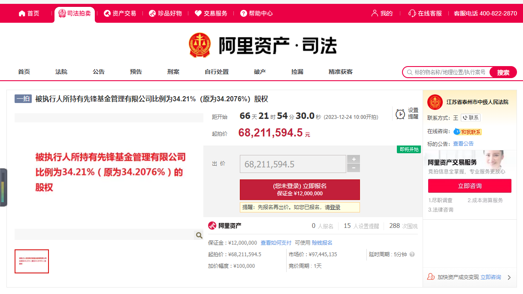Click the alarm clock reminder icon
This screenshot has width=523, height=294.
point(400,114)
